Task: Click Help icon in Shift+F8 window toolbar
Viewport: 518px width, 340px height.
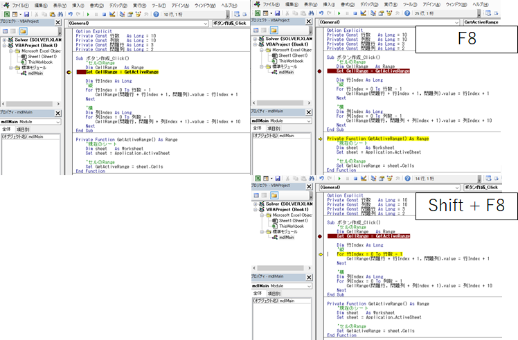Action: (x=407, y=179)
